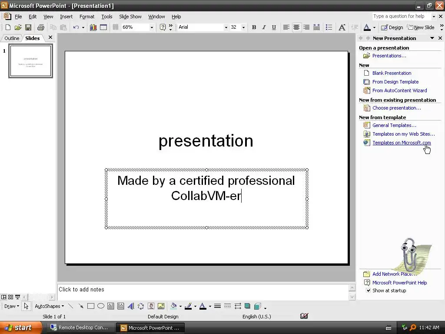
Task: Open the Draw menu in drawing toolbar
Action: tap(12, 306)
